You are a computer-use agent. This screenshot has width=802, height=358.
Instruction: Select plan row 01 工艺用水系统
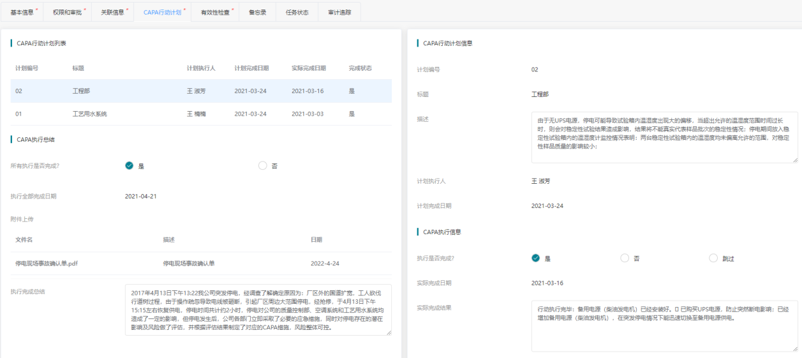[x=201, y=114]
